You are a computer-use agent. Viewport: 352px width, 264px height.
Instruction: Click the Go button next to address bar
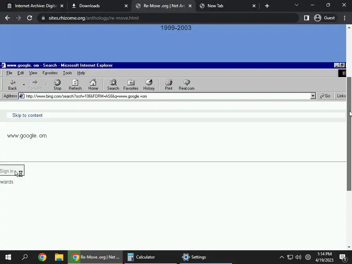click(x=325, y=96)
